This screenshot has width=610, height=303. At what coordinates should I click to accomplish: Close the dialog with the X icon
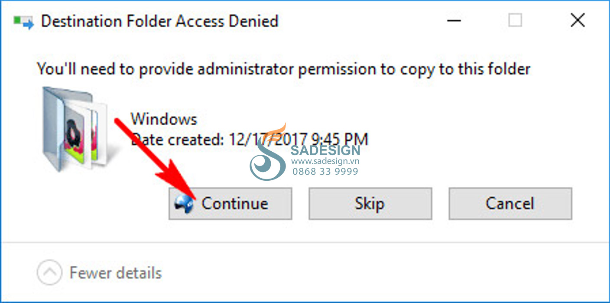[x=578, y=20]
